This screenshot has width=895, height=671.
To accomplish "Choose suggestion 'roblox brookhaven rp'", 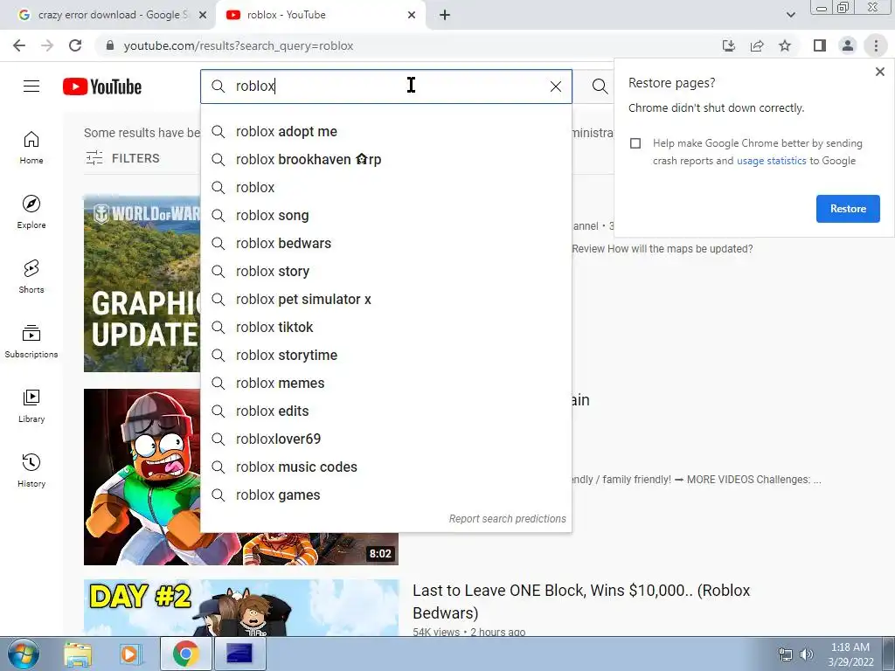I will 385,159.
